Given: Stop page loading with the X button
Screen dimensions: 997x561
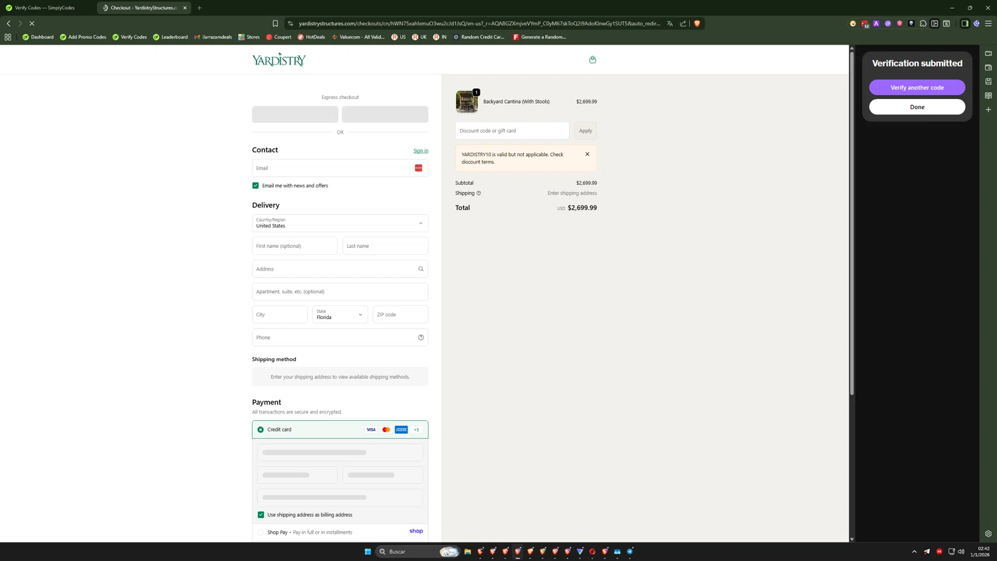Looking at the screenshot, I should [x=32, y=23].
